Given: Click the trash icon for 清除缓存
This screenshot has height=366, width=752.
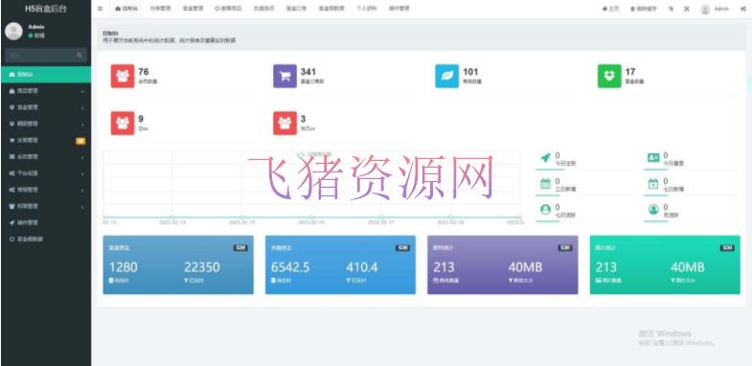Looking at the screenshot, I should pyautogui.click(x=632, y=9).
